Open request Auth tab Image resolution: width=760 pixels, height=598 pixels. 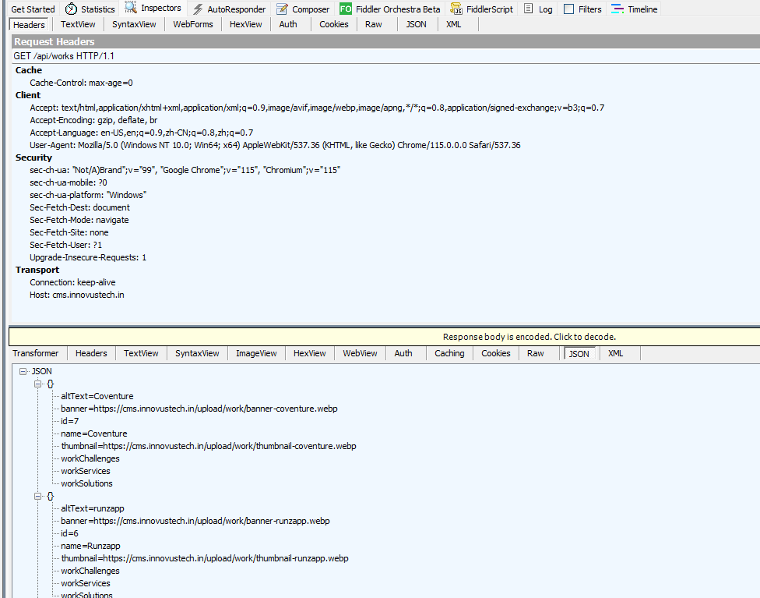pyautogui.click(x=288, y=24)
